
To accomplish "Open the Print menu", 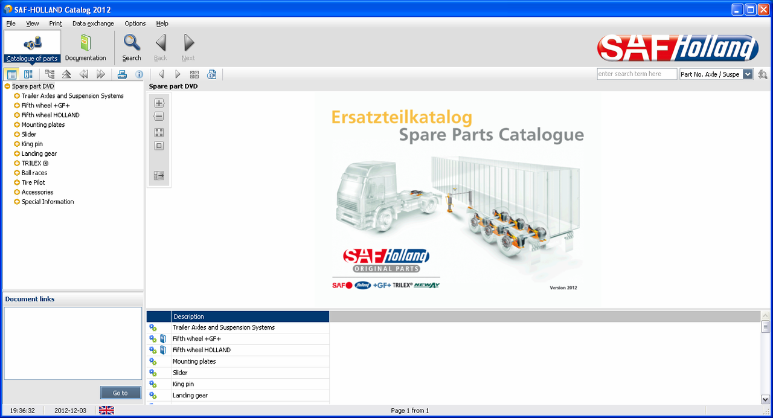I will pyautogui.click(x=56, y=24).
